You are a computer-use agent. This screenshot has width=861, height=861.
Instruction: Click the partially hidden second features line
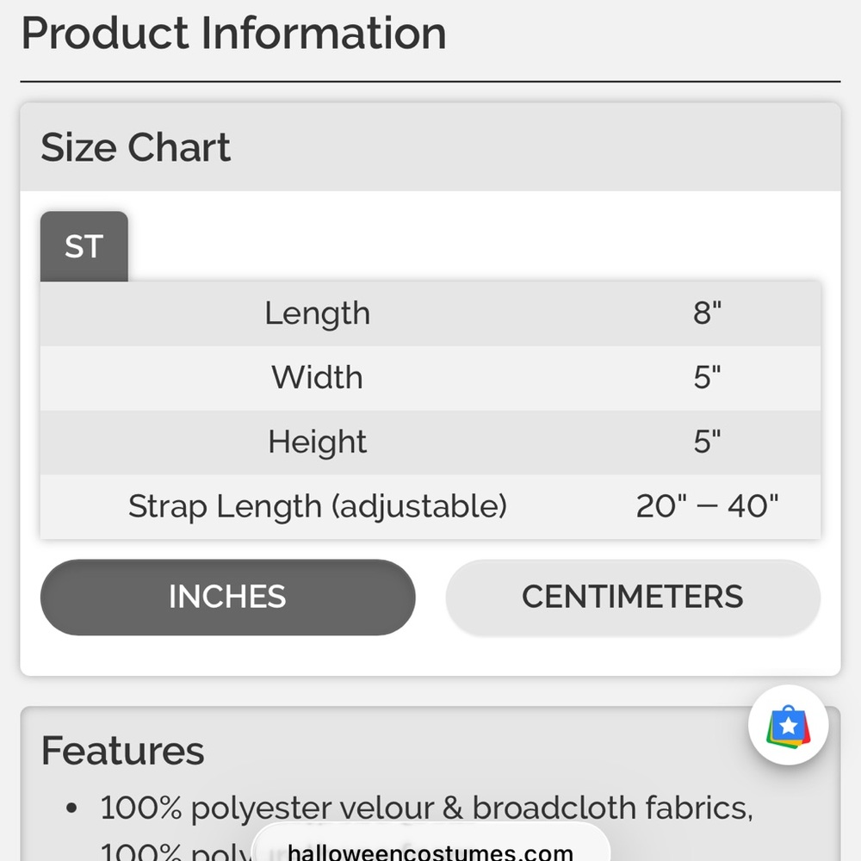tap(176, 851)
